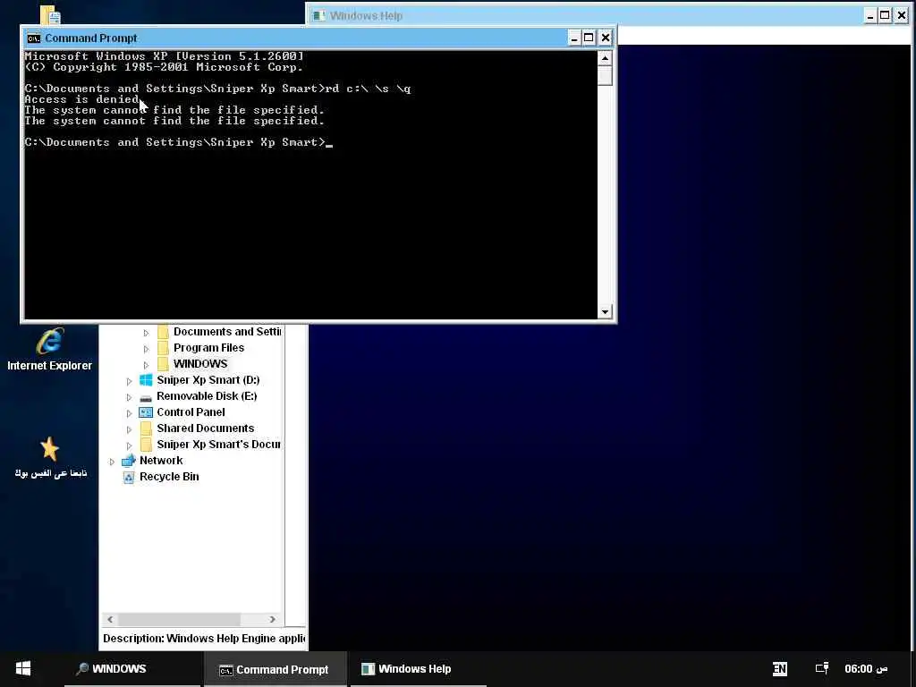Image resolution: width=916 pixels, height=687 pixels.
Task: Switch to Command Prompt taskbar item
Action: (x=275, y=669)
